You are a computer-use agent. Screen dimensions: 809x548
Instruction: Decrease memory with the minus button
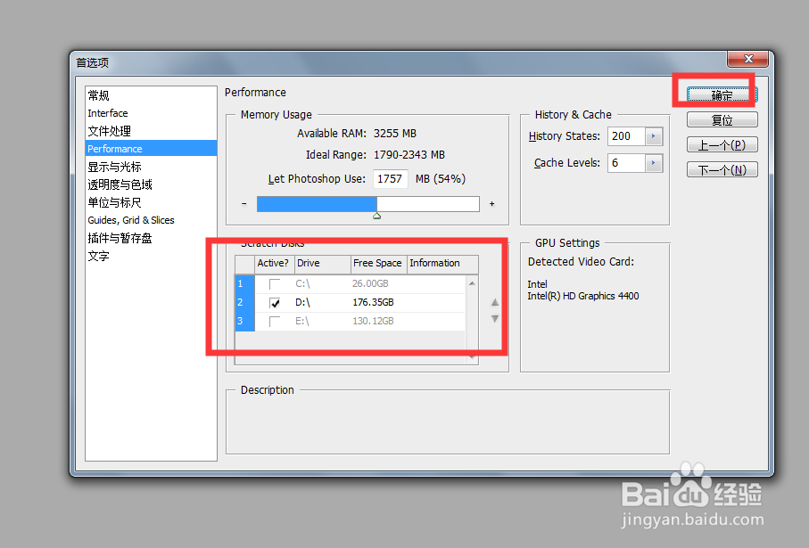click(244, 204)
